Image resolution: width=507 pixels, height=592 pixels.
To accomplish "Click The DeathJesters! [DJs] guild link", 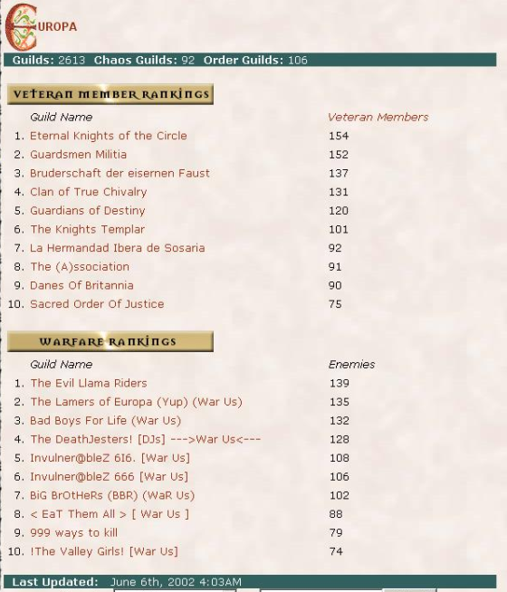I will click(x=146, y=439).
